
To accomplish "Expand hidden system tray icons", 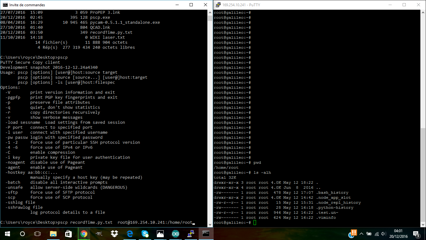I will (x=361, y=234).
